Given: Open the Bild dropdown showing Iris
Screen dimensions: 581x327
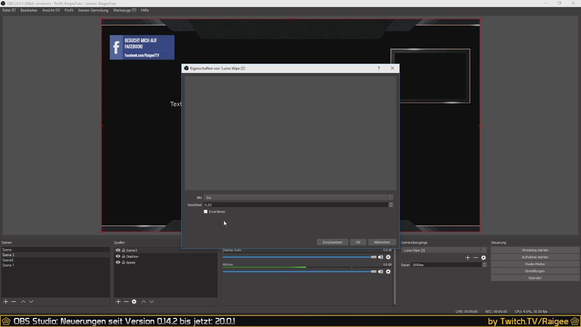Looking at the screenshot, I should click(x=298, y=198).
